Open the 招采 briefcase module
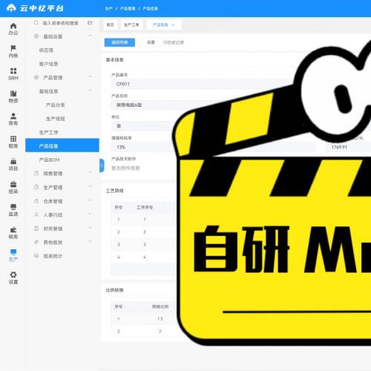Screen dimensions: 371x371 click(x=13, y=187)
